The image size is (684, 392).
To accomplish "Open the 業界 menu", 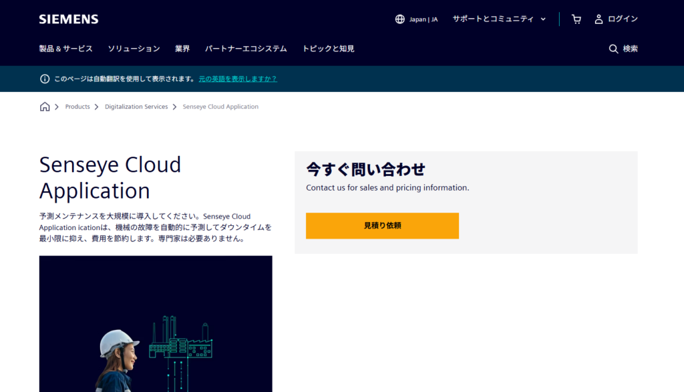I will 182,49.
